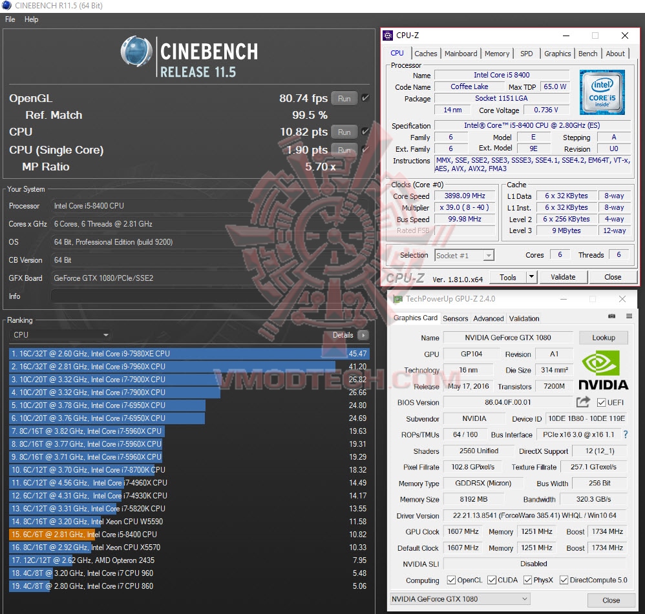Open the Help menu in Cinebench
Viewport: 645px width, 614px height.
(31, 19)
